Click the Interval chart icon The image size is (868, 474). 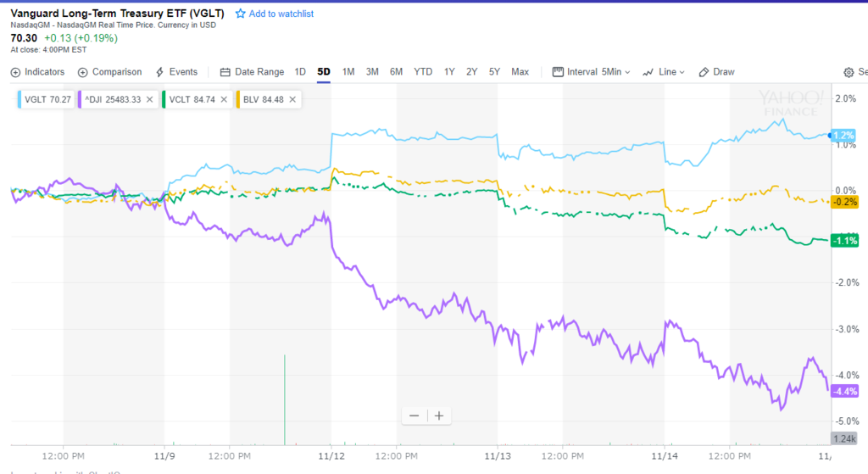558,72
